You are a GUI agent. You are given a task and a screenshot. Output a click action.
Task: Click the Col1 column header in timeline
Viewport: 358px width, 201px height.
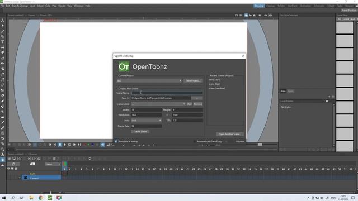32,174
